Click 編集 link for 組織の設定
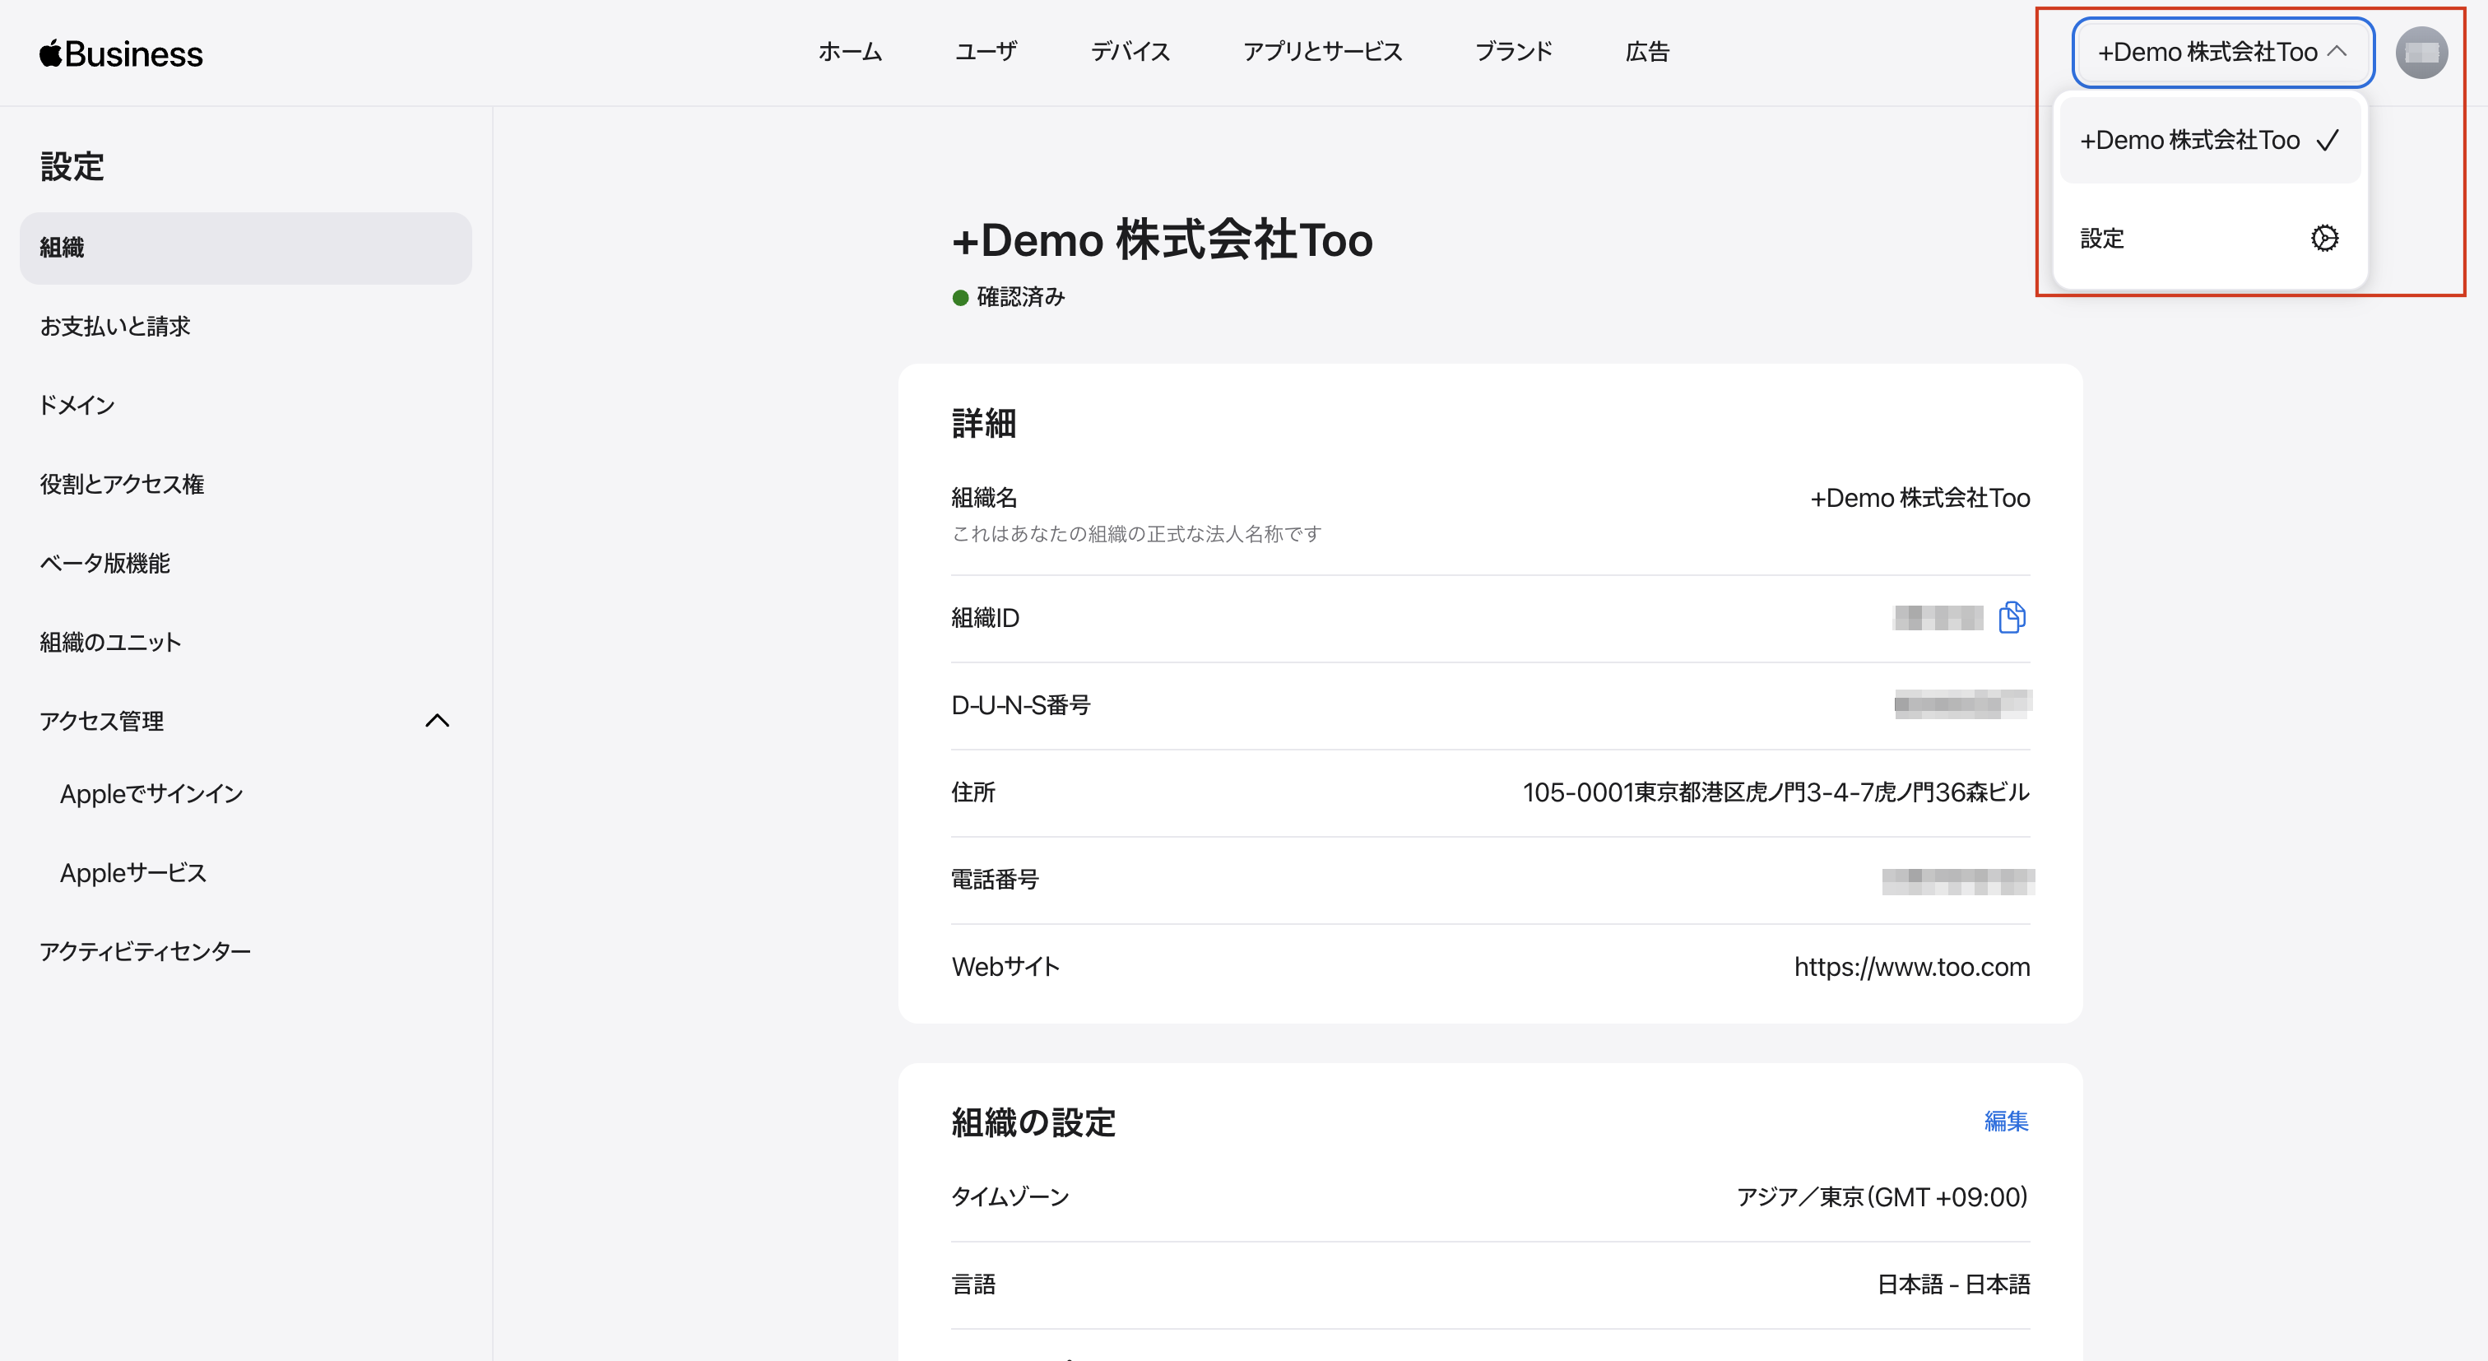Image resolution: width=2488 pixels, height=1361 pixels. [2006, 1122]
